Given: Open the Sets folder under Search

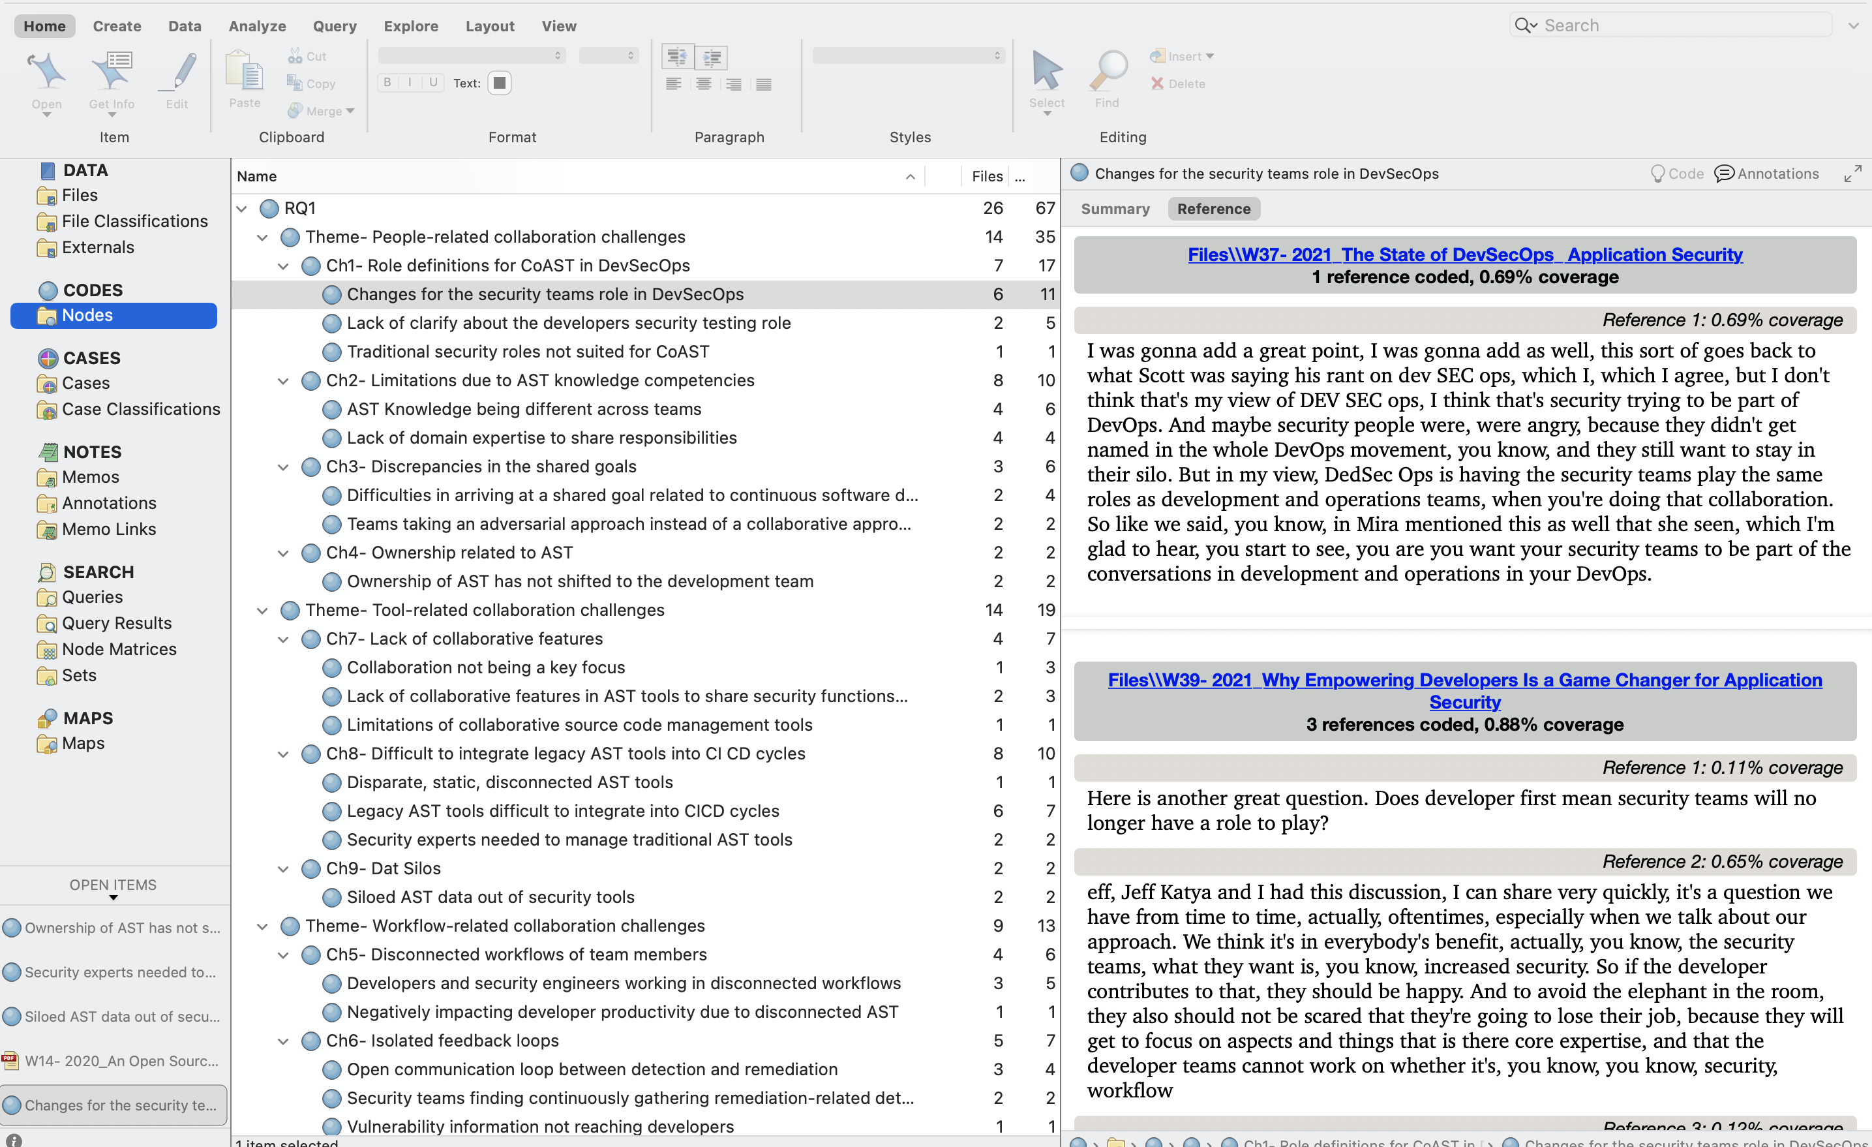Looking at the screenshot, I should pos(67,676).
